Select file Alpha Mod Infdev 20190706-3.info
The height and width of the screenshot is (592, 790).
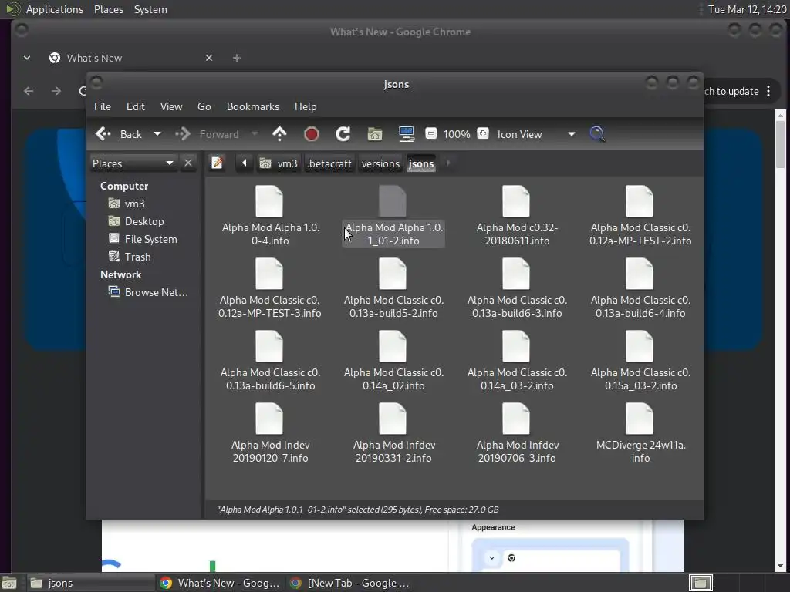click(x=516, y=433)
